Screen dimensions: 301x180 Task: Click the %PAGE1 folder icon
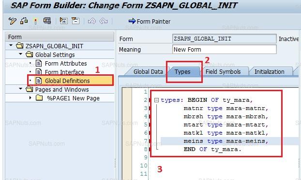click(39, 98)
